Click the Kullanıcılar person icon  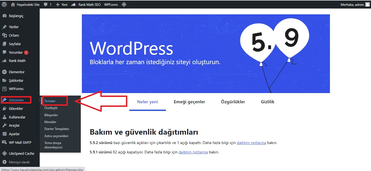(4, 117)
